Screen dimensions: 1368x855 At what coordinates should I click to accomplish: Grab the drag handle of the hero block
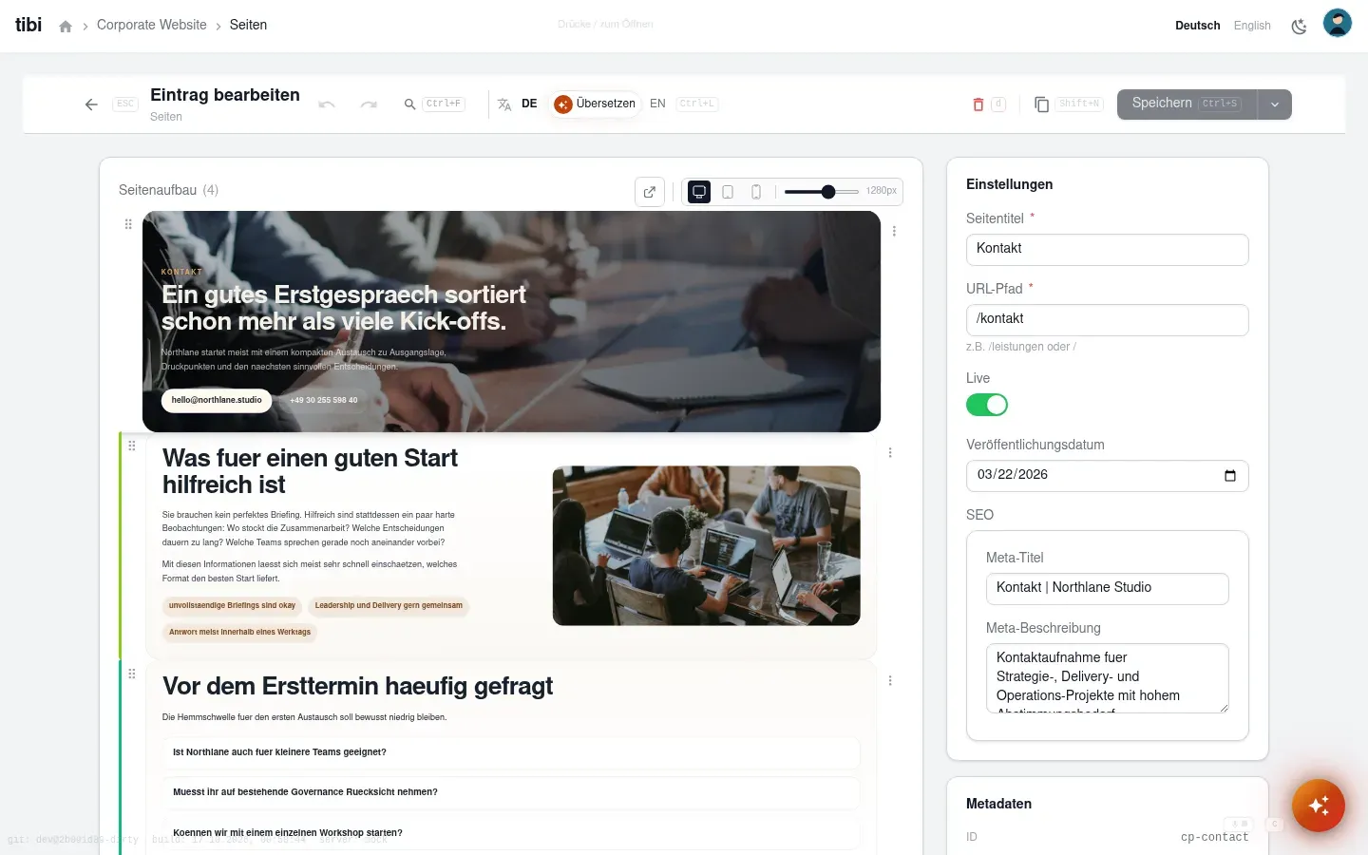[128, 224]
